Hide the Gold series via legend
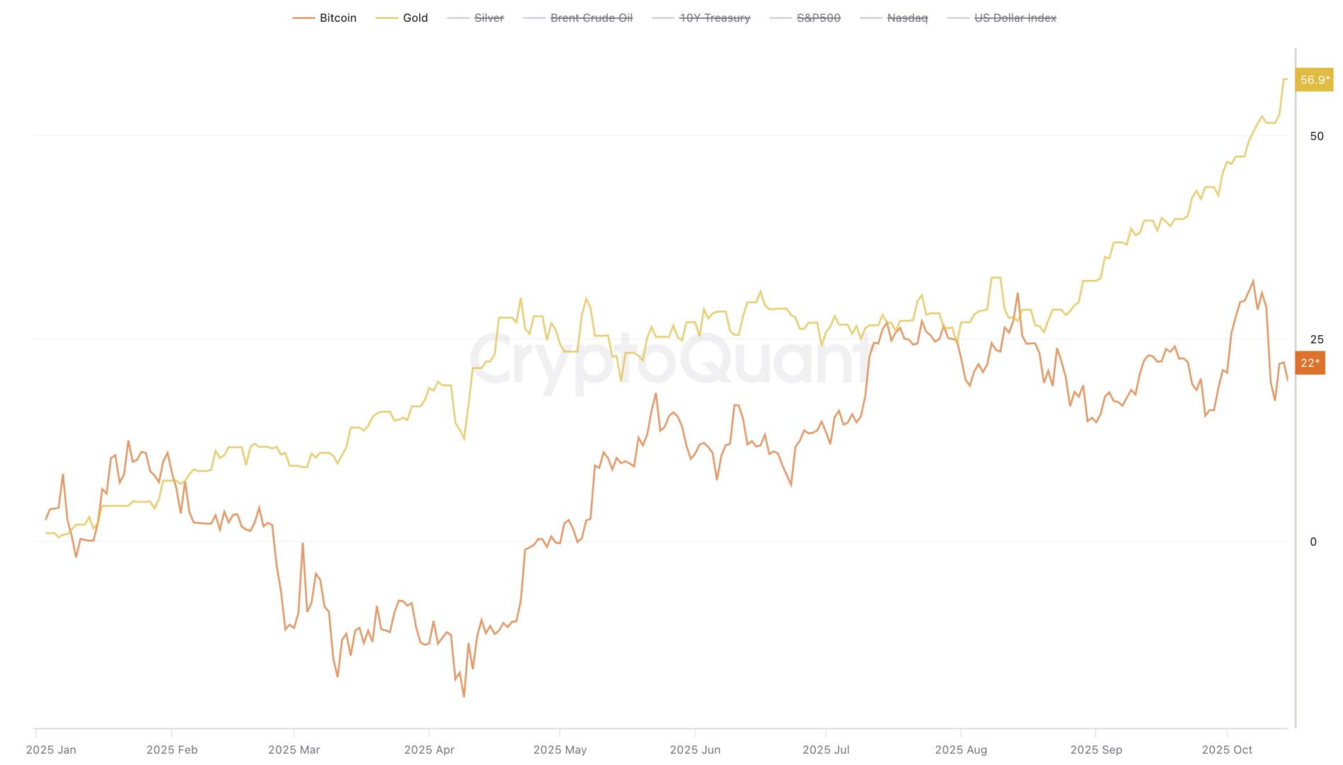The image size is (1343, 765). (x=415, y=18)
